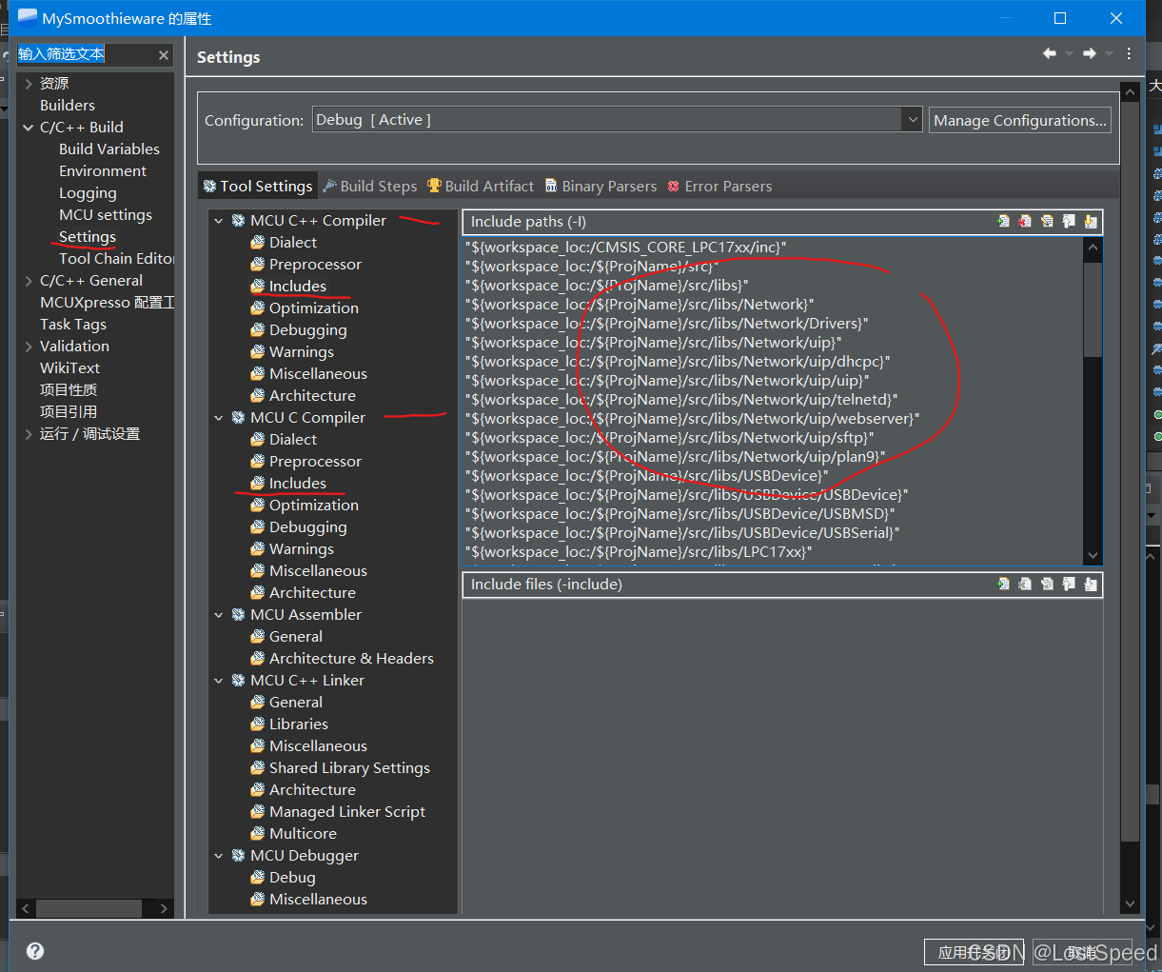Switch to the Build Artifact tab
Viewport: 1162px width, 972px height.
click(481, 186)
